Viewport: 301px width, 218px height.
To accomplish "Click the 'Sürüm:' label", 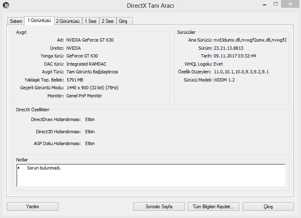I will pyautogui.click(x=205, y=48).
